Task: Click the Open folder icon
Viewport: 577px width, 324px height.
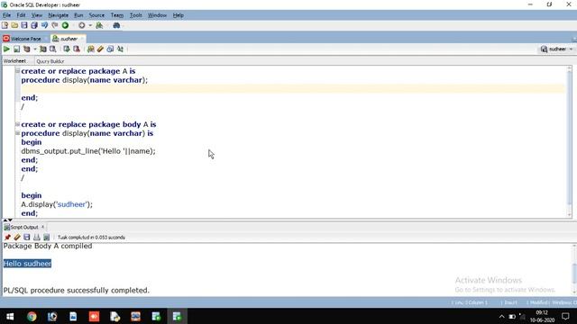Action: [14, 25]
